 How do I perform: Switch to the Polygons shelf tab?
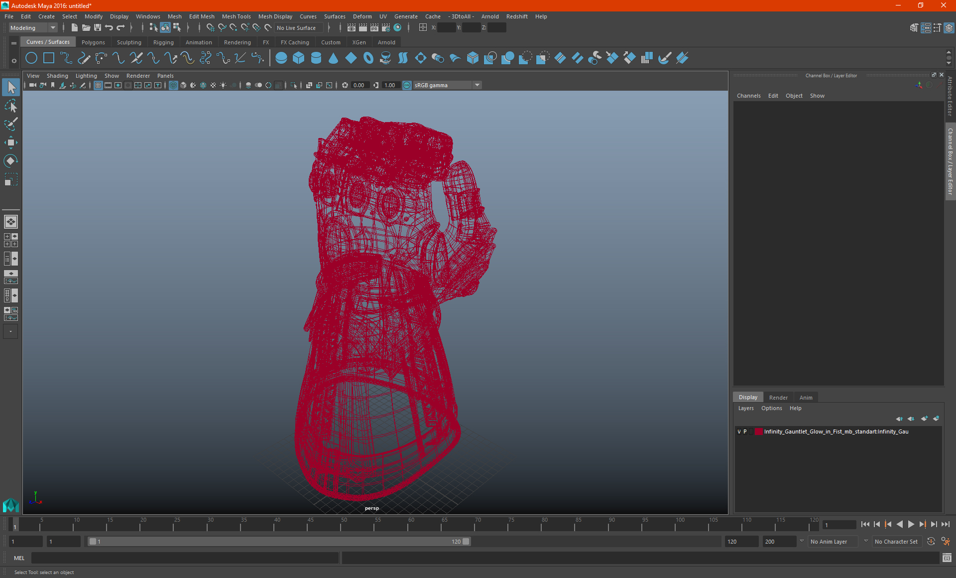click(93, 42)
